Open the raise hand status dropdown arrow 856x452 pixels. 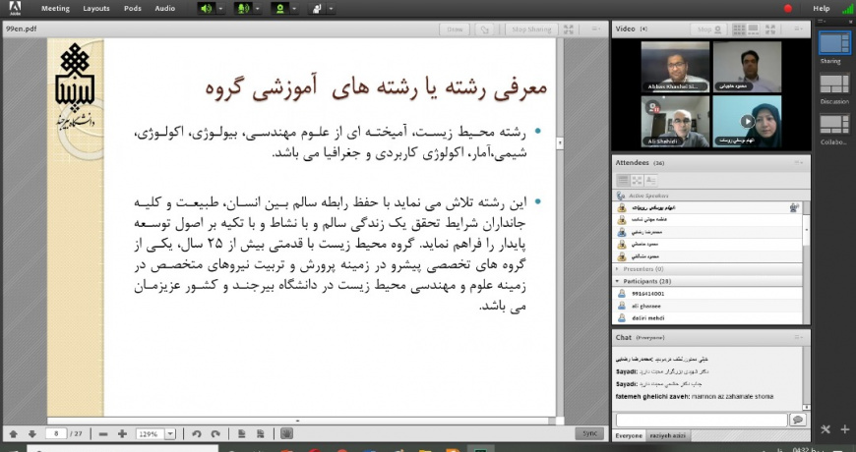point(331,9)
